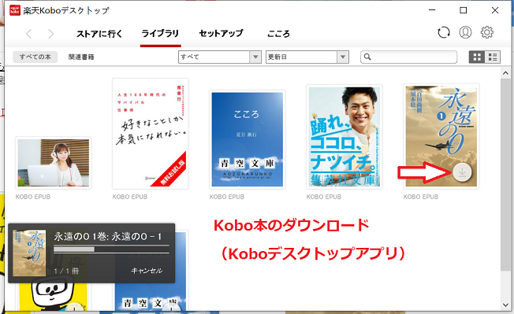Select 関連書籍 filter

pos(81,57)
